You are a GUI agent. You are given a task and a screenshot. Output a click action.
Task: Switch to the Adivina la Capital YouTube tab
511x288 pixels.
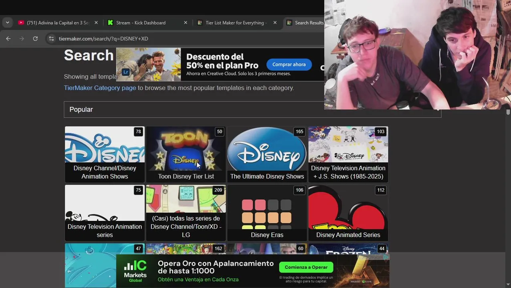click(x=58, y=23)
